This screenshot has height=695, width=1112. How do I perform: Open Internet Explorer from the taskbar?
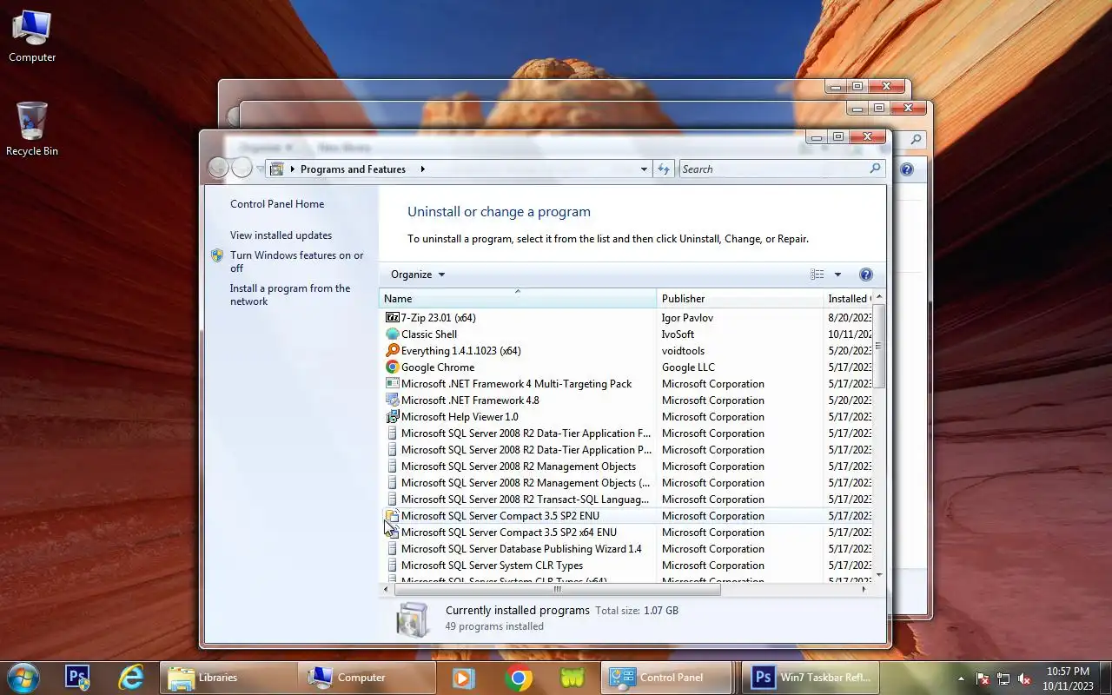coord(131,678)
